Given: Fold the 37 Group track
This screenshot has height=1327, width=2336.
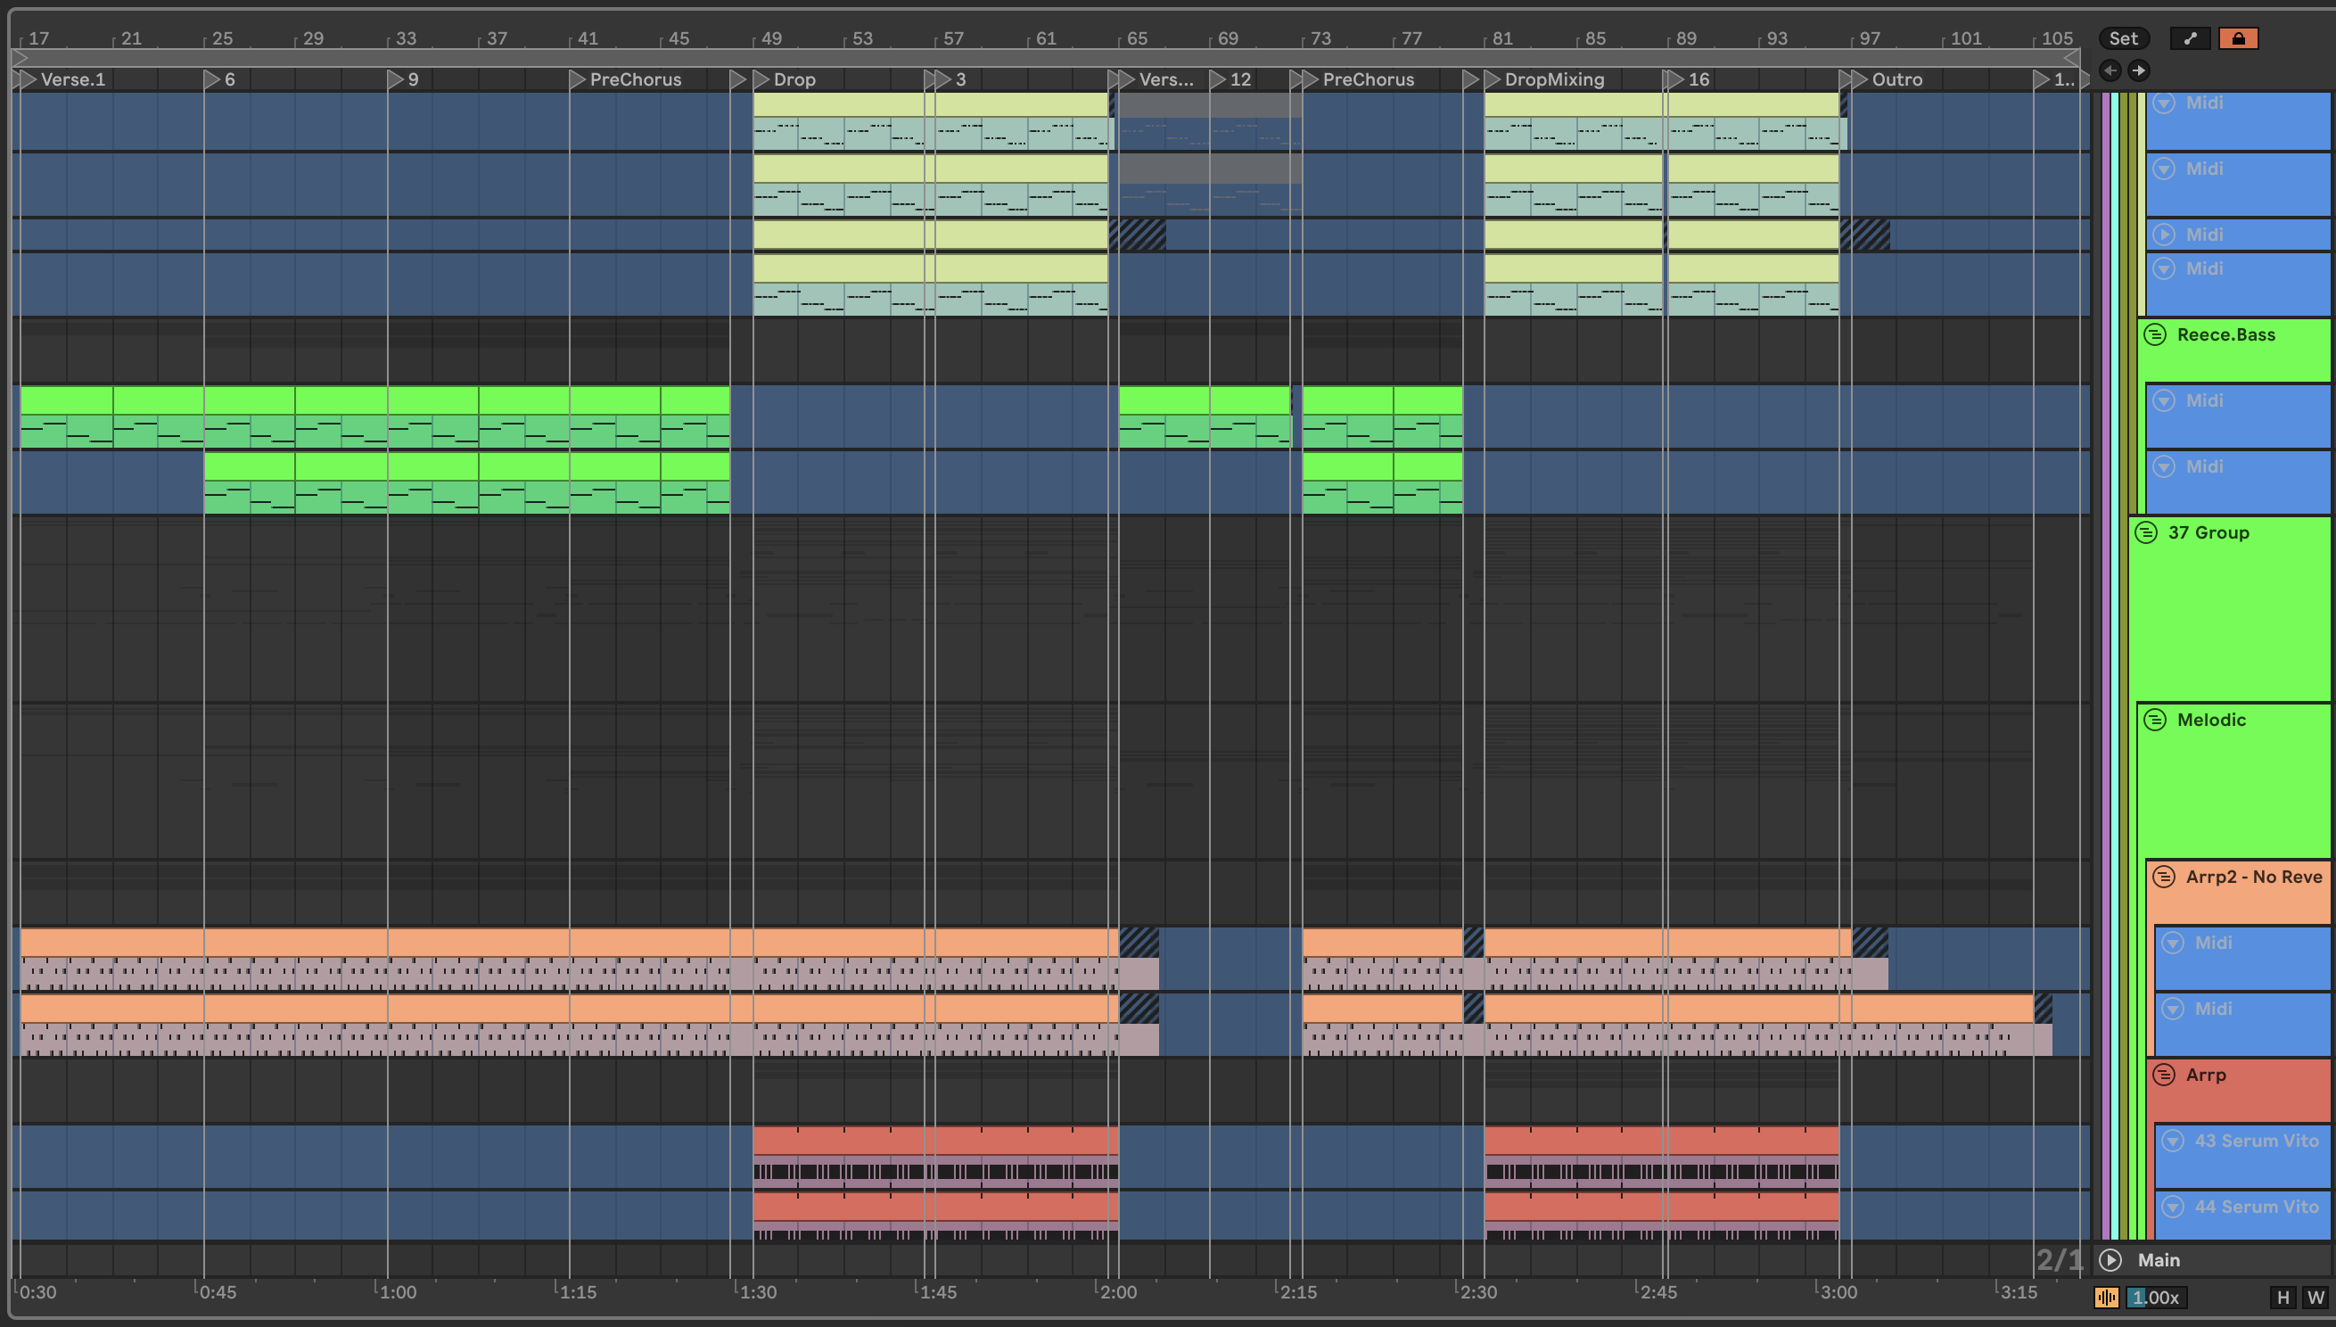Looking at the screenshot, I should (2145, 532).
